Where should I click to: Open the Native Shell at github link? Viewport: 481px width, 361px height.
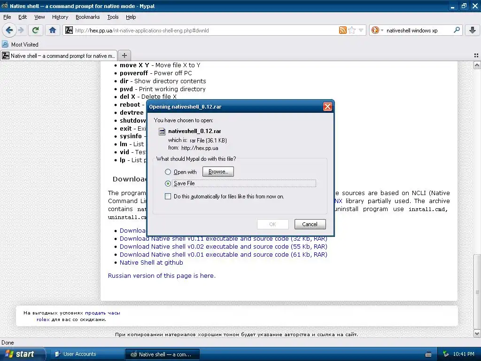click(x=151, y=262)
